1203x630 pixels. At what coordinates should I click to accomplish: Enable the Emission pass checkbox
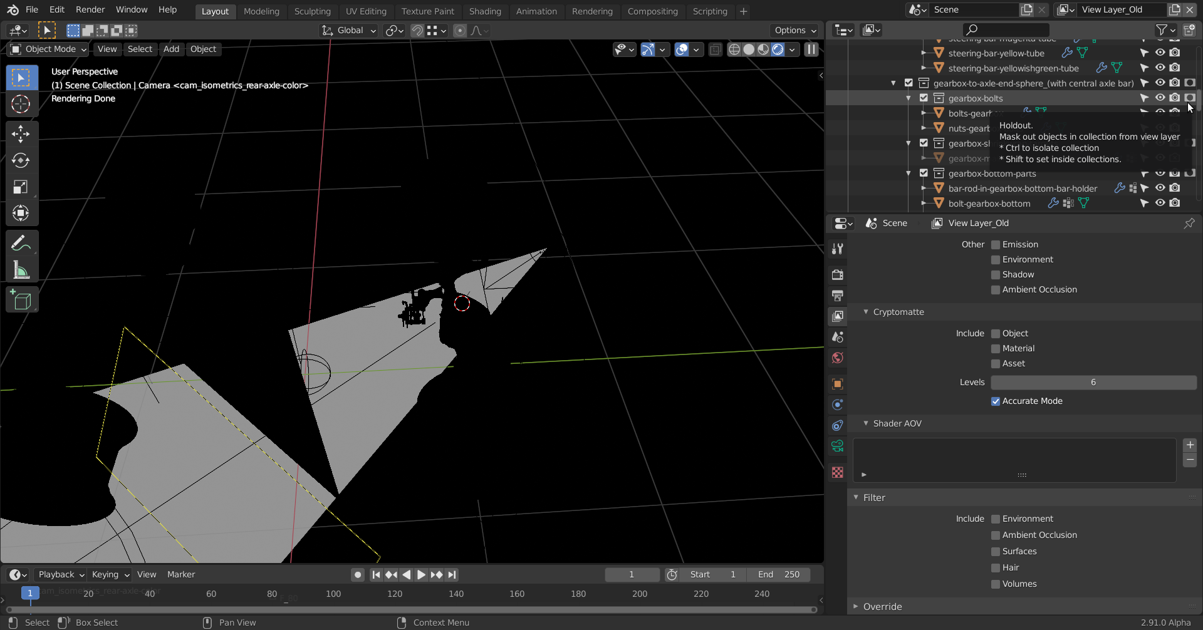[x=996, y=245]
